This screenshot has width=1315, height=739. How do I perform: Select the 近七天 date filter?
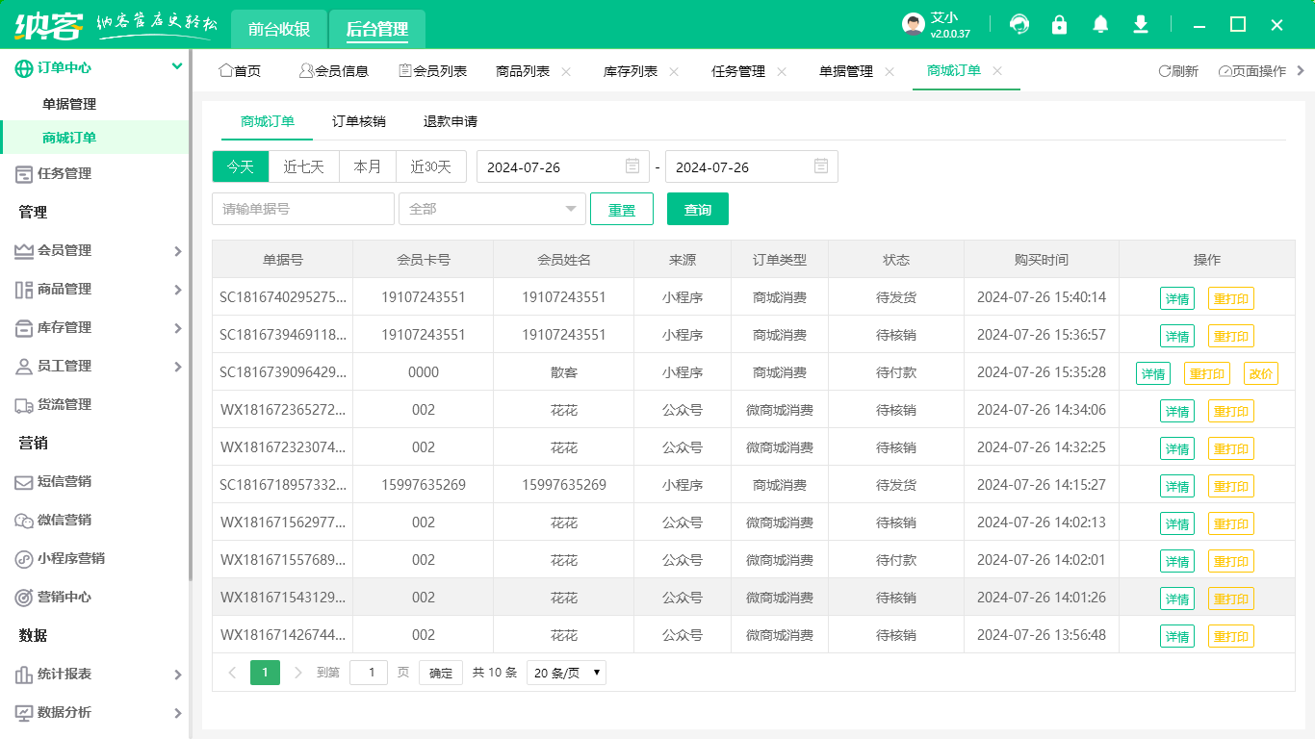pyautogui.click(x=303, y=166)
